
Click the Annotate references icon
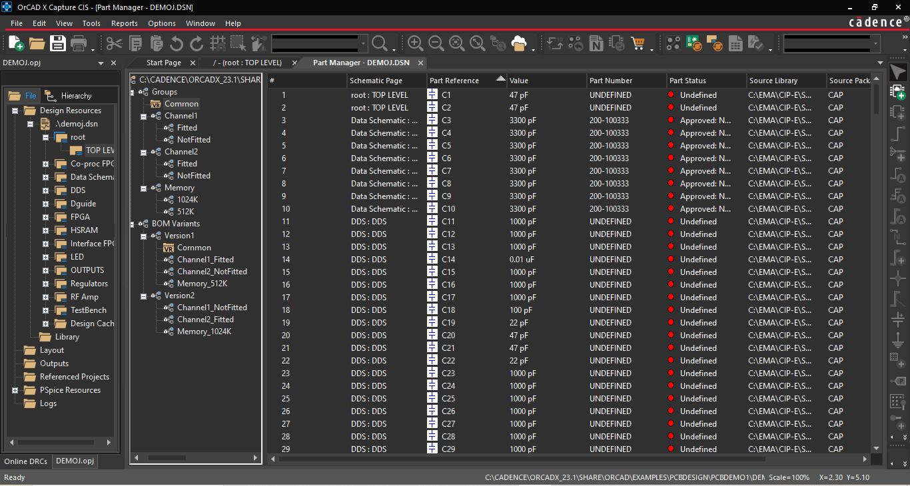pos(555,44)
